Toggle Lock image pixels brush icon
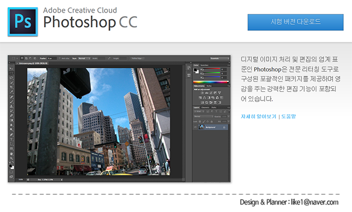The width and height of the screenshot is (352, 212). 204,121
